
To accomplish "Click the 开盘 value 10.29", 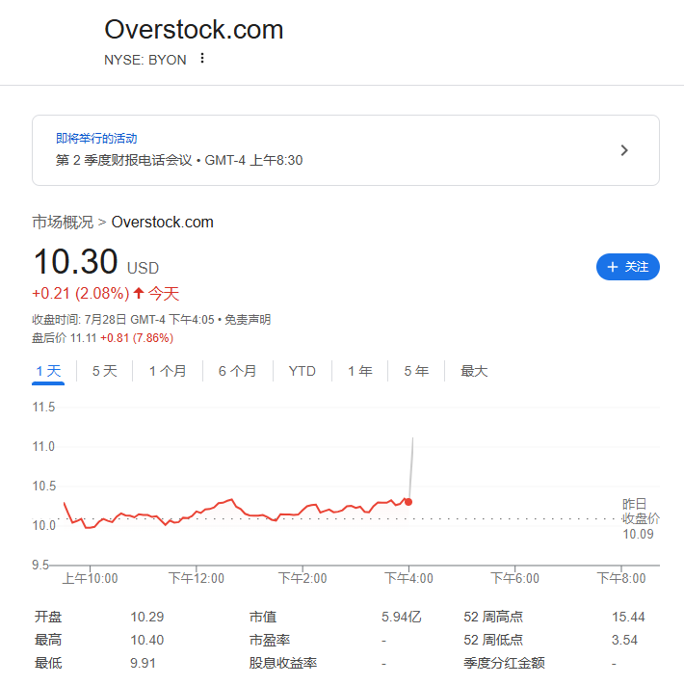I will click(147, 617).
